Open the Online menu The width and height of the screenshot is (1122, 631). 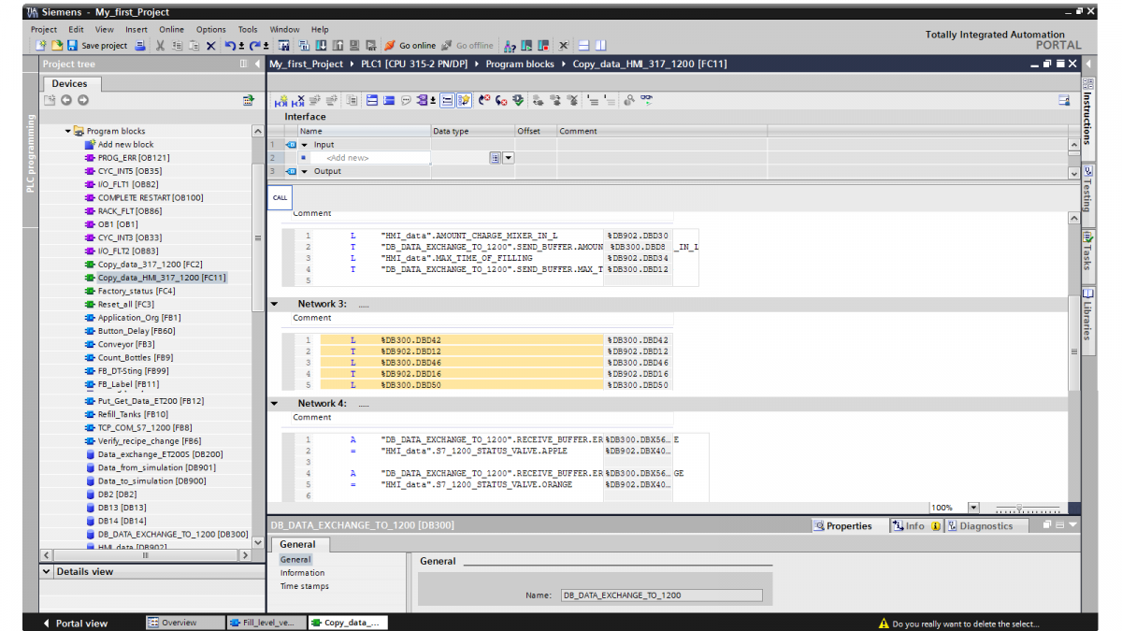pyautogui.click(x=171, y=29)
